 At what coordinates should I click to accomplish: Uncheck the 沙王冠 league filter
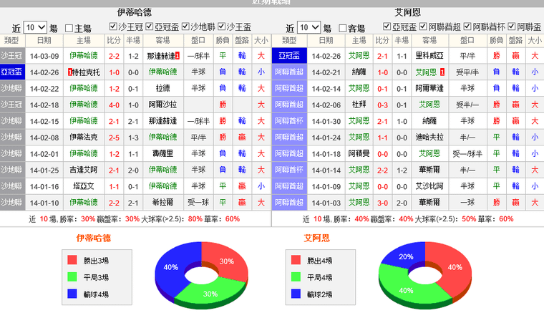tap(113, 26)
